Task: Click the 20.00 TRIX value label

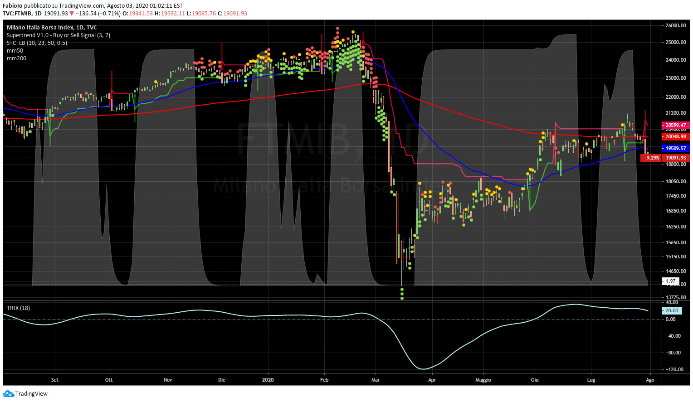Action: [672, 310]
